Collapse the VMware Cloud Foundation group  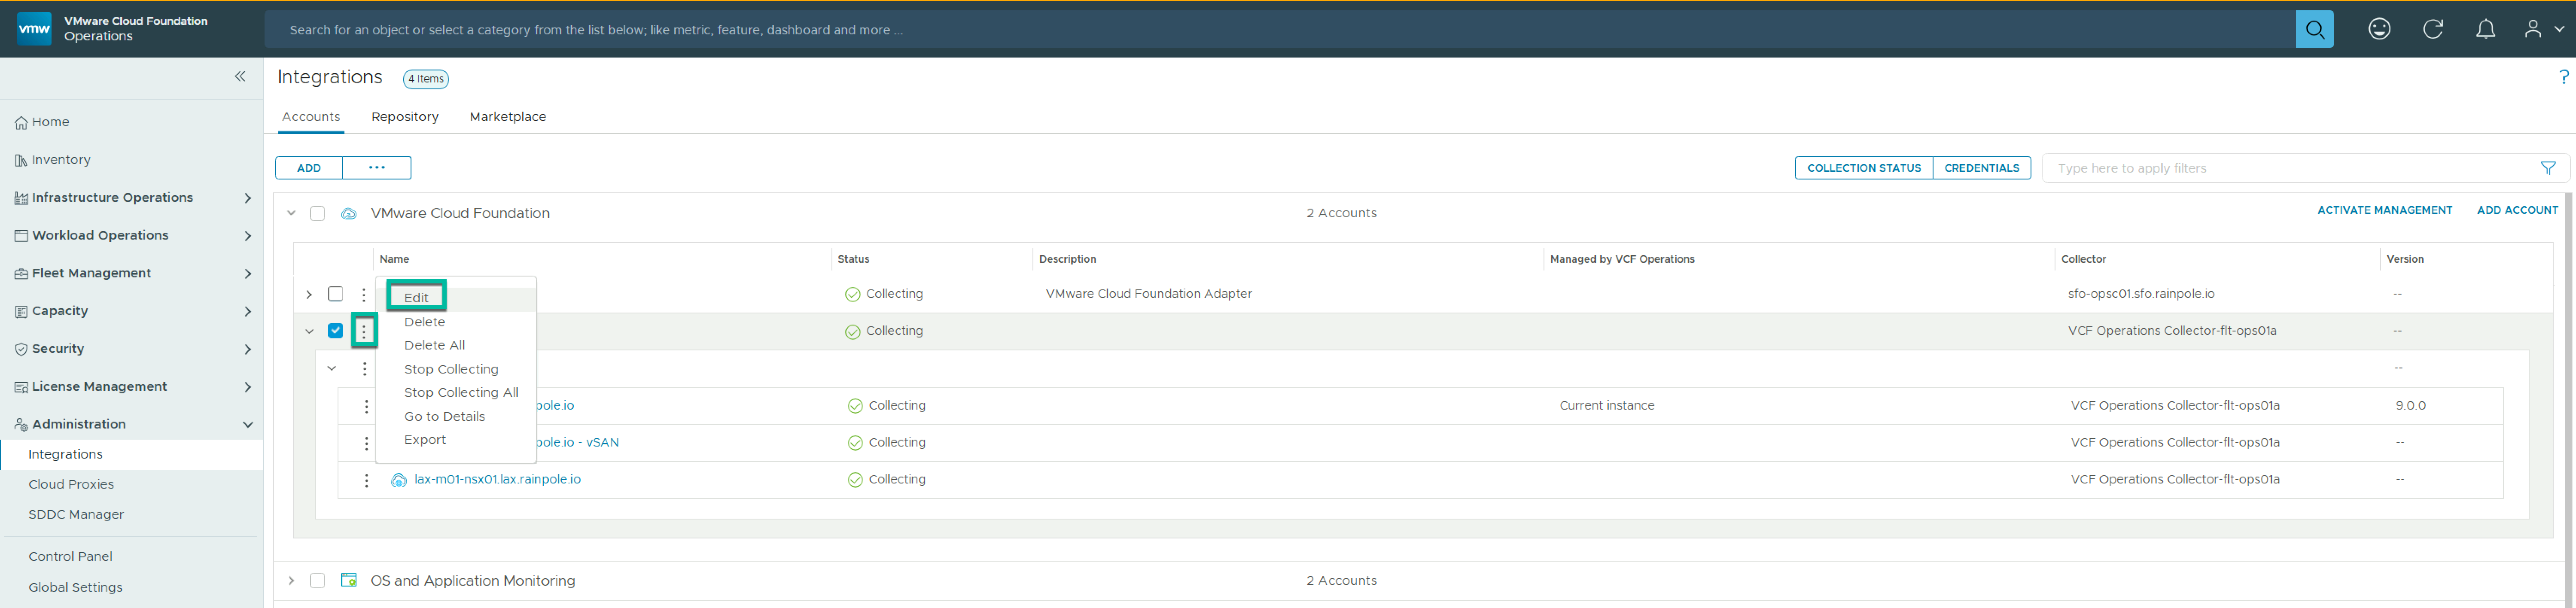[x=291, y=213]
